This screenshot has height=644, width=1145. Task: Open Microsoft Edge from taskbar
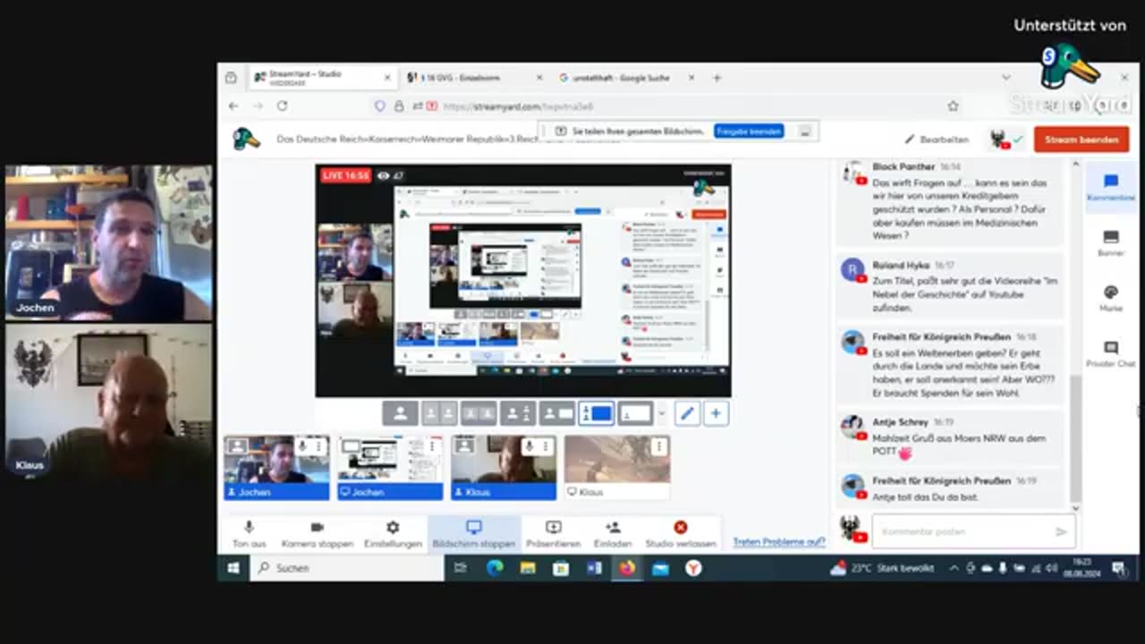pyautogui.click(x=495, y=568)
